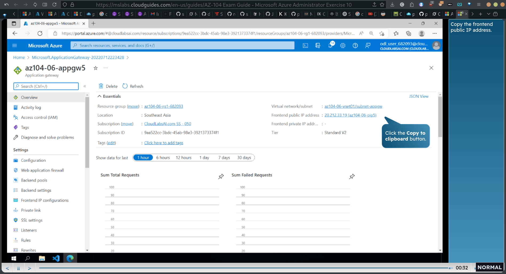
Task: Open Backend settings menu item
Action: pyautogui.click(x=46, y=190)
